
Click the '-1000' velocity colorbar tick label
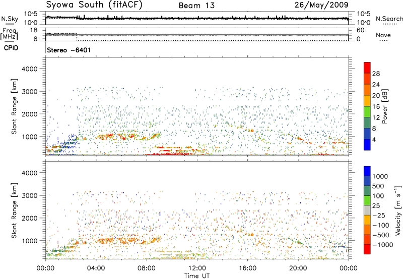click(x=382, y=245)
